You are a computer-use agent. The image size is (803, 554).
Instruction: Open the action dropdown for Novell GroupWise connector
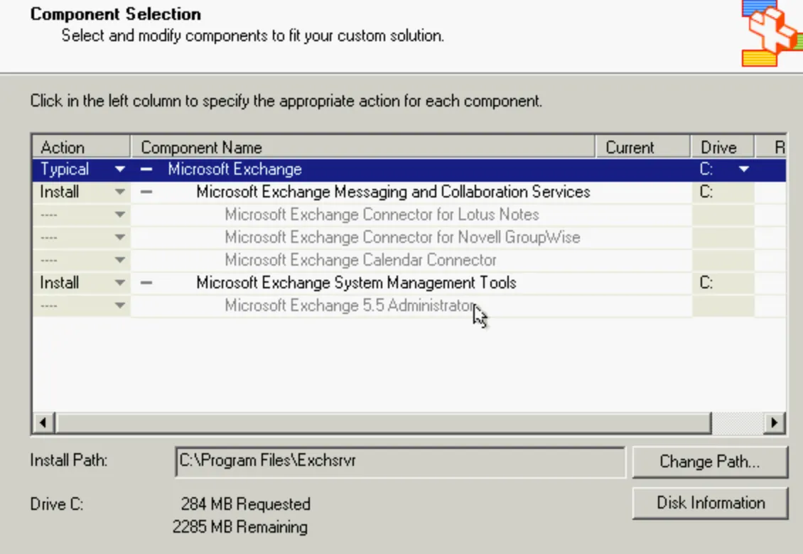coord(119,237)
